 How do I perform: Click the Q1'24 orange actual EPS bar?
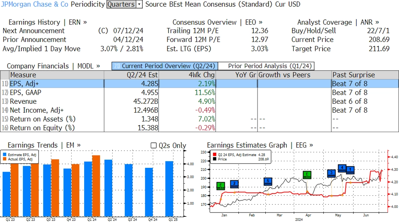click(96, 186)
